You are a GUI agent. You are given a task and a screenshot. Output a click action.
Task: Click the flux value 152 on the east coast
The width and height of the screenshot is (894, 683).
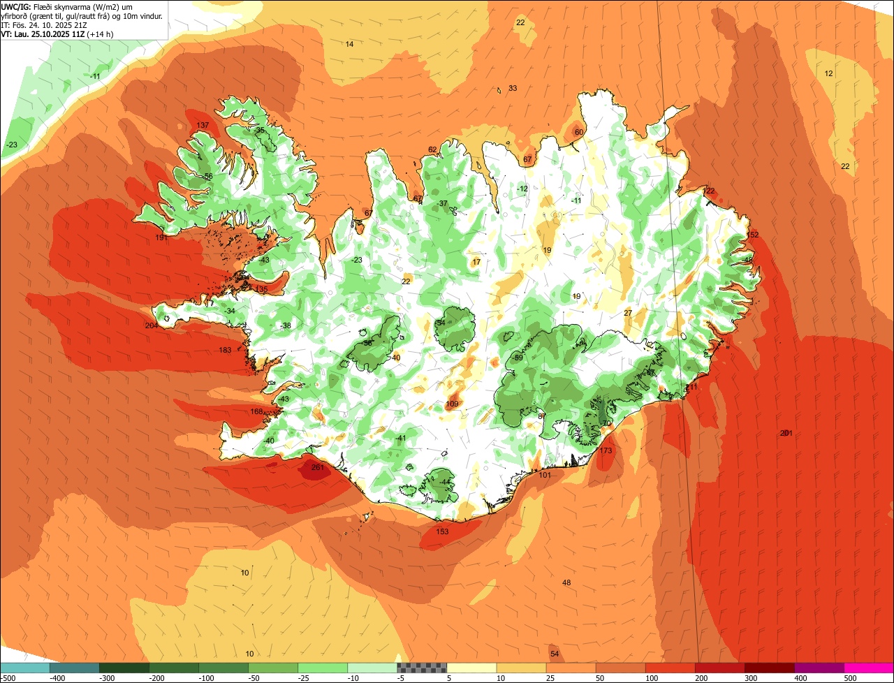pyautogui.click(x=752, y=235)
